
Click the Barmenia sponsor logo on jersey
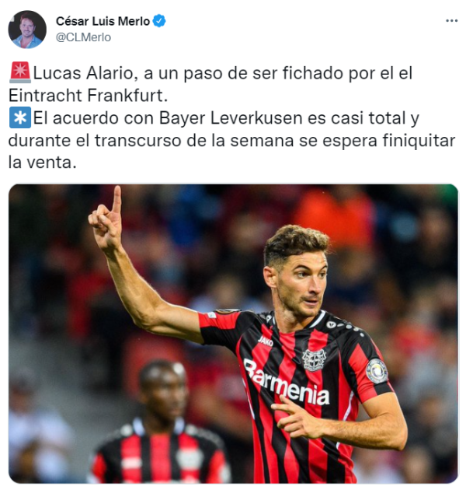tap(286, 383)
